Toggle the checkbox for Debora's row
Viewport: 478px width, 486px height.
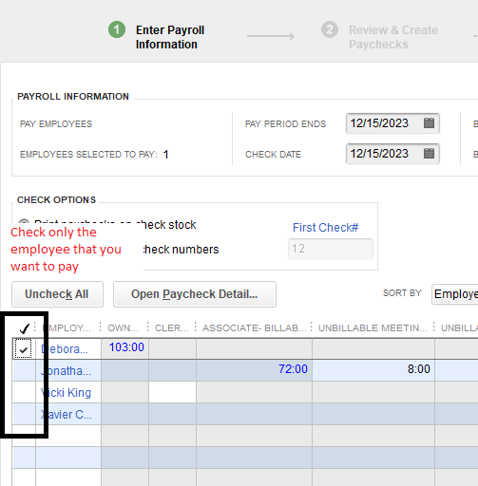click(24, 349)
